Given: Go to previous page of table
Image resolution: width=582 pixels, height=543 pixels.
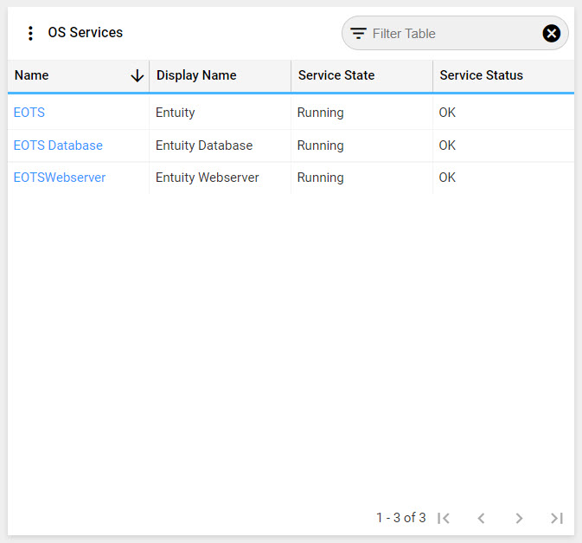Looking at the screenshot, I should click(x=481, y=518).
